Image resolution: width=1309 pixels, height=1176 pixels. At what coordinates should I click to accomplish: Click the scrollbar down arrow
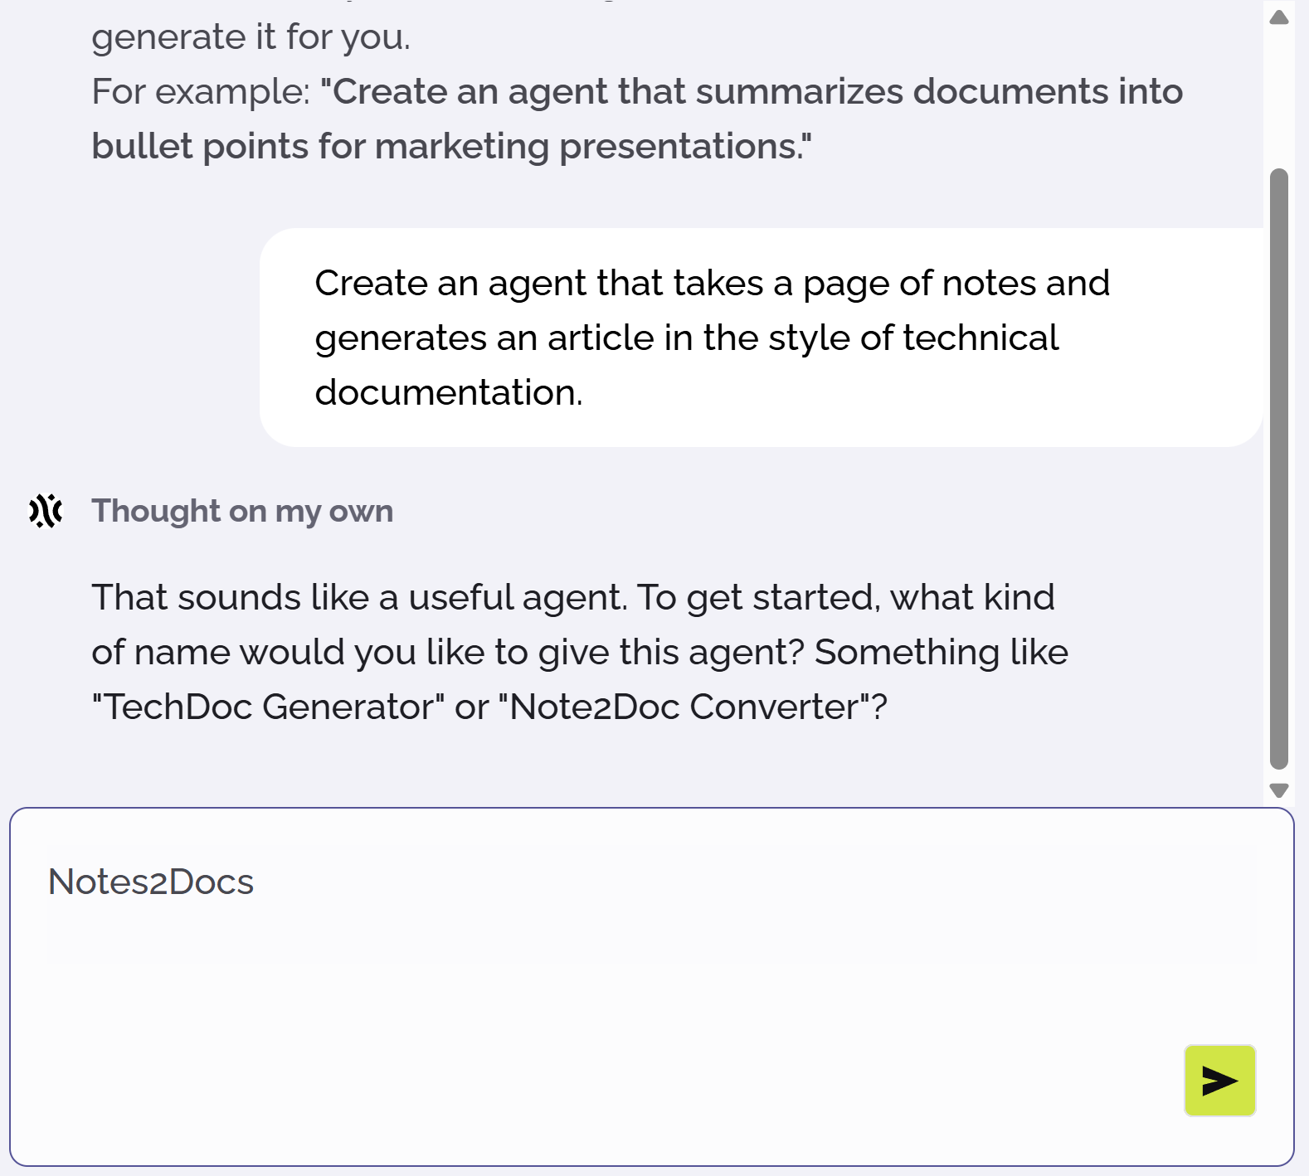pos(1279,790)
